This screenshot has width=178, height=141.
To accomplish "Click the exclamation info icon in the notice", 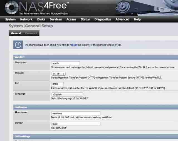I will point(18,45).
